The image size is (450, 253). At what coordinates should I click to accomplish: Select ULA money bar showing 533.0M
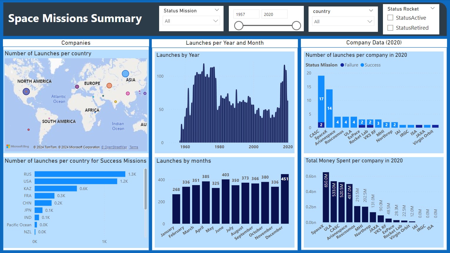[x=334, y=202]
